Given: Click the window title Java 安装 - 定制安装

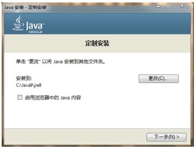Looking at the screenshot, I should (25, 7).
